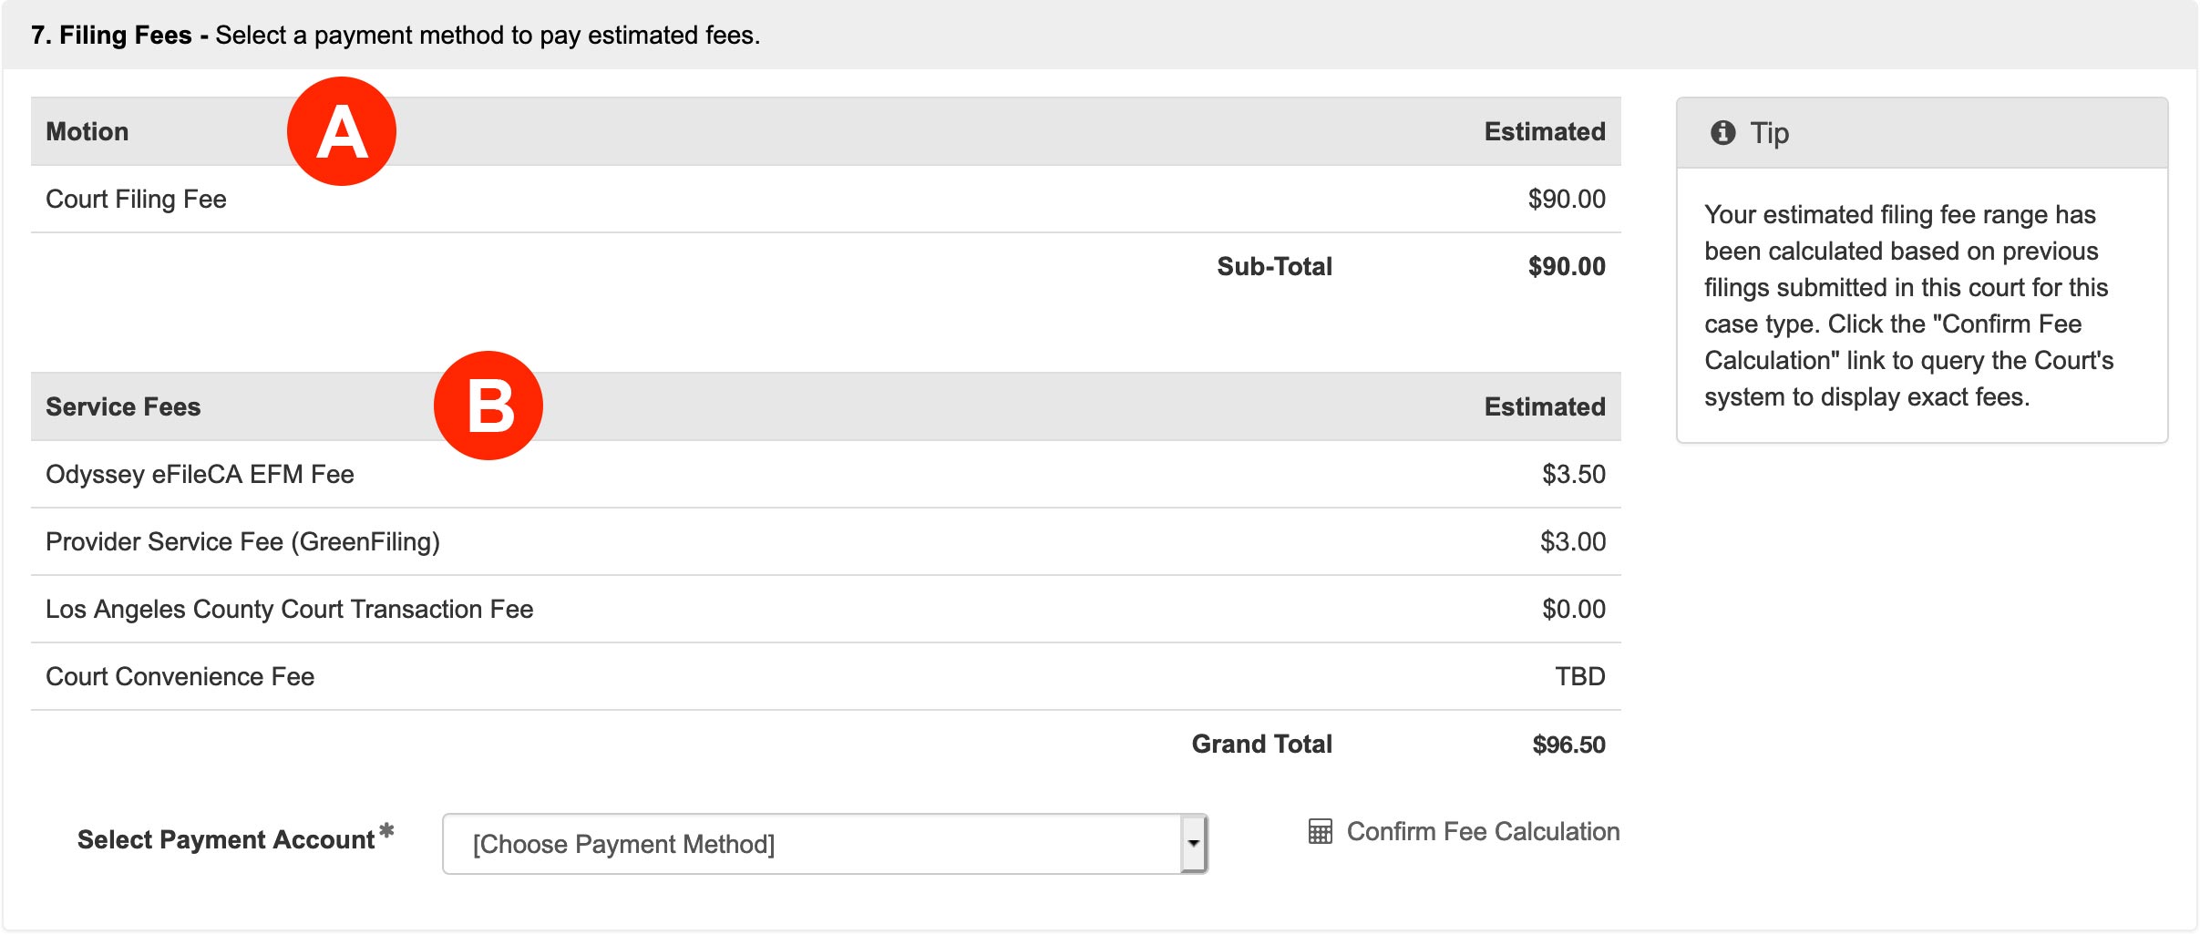Click the Tip panel header
2200x935 pixels.
tap(1769, 133)
